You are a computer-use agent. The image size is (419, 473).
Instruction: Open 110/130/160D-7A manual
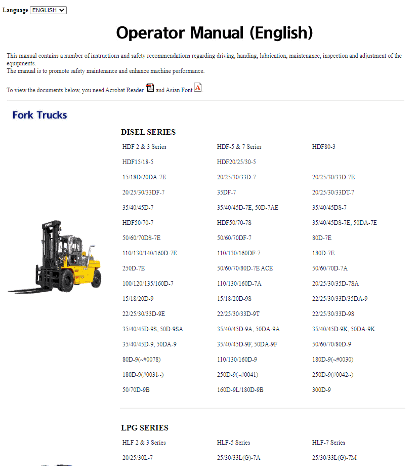(239, 284)
